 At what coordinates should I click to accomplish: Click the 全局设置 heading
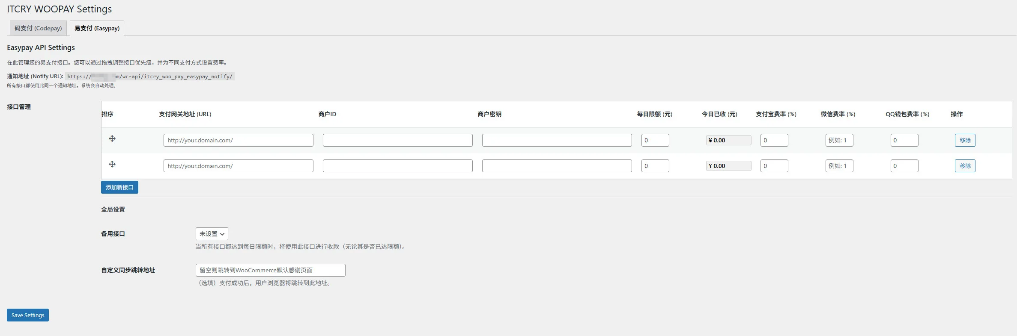(x=113, y=209)
